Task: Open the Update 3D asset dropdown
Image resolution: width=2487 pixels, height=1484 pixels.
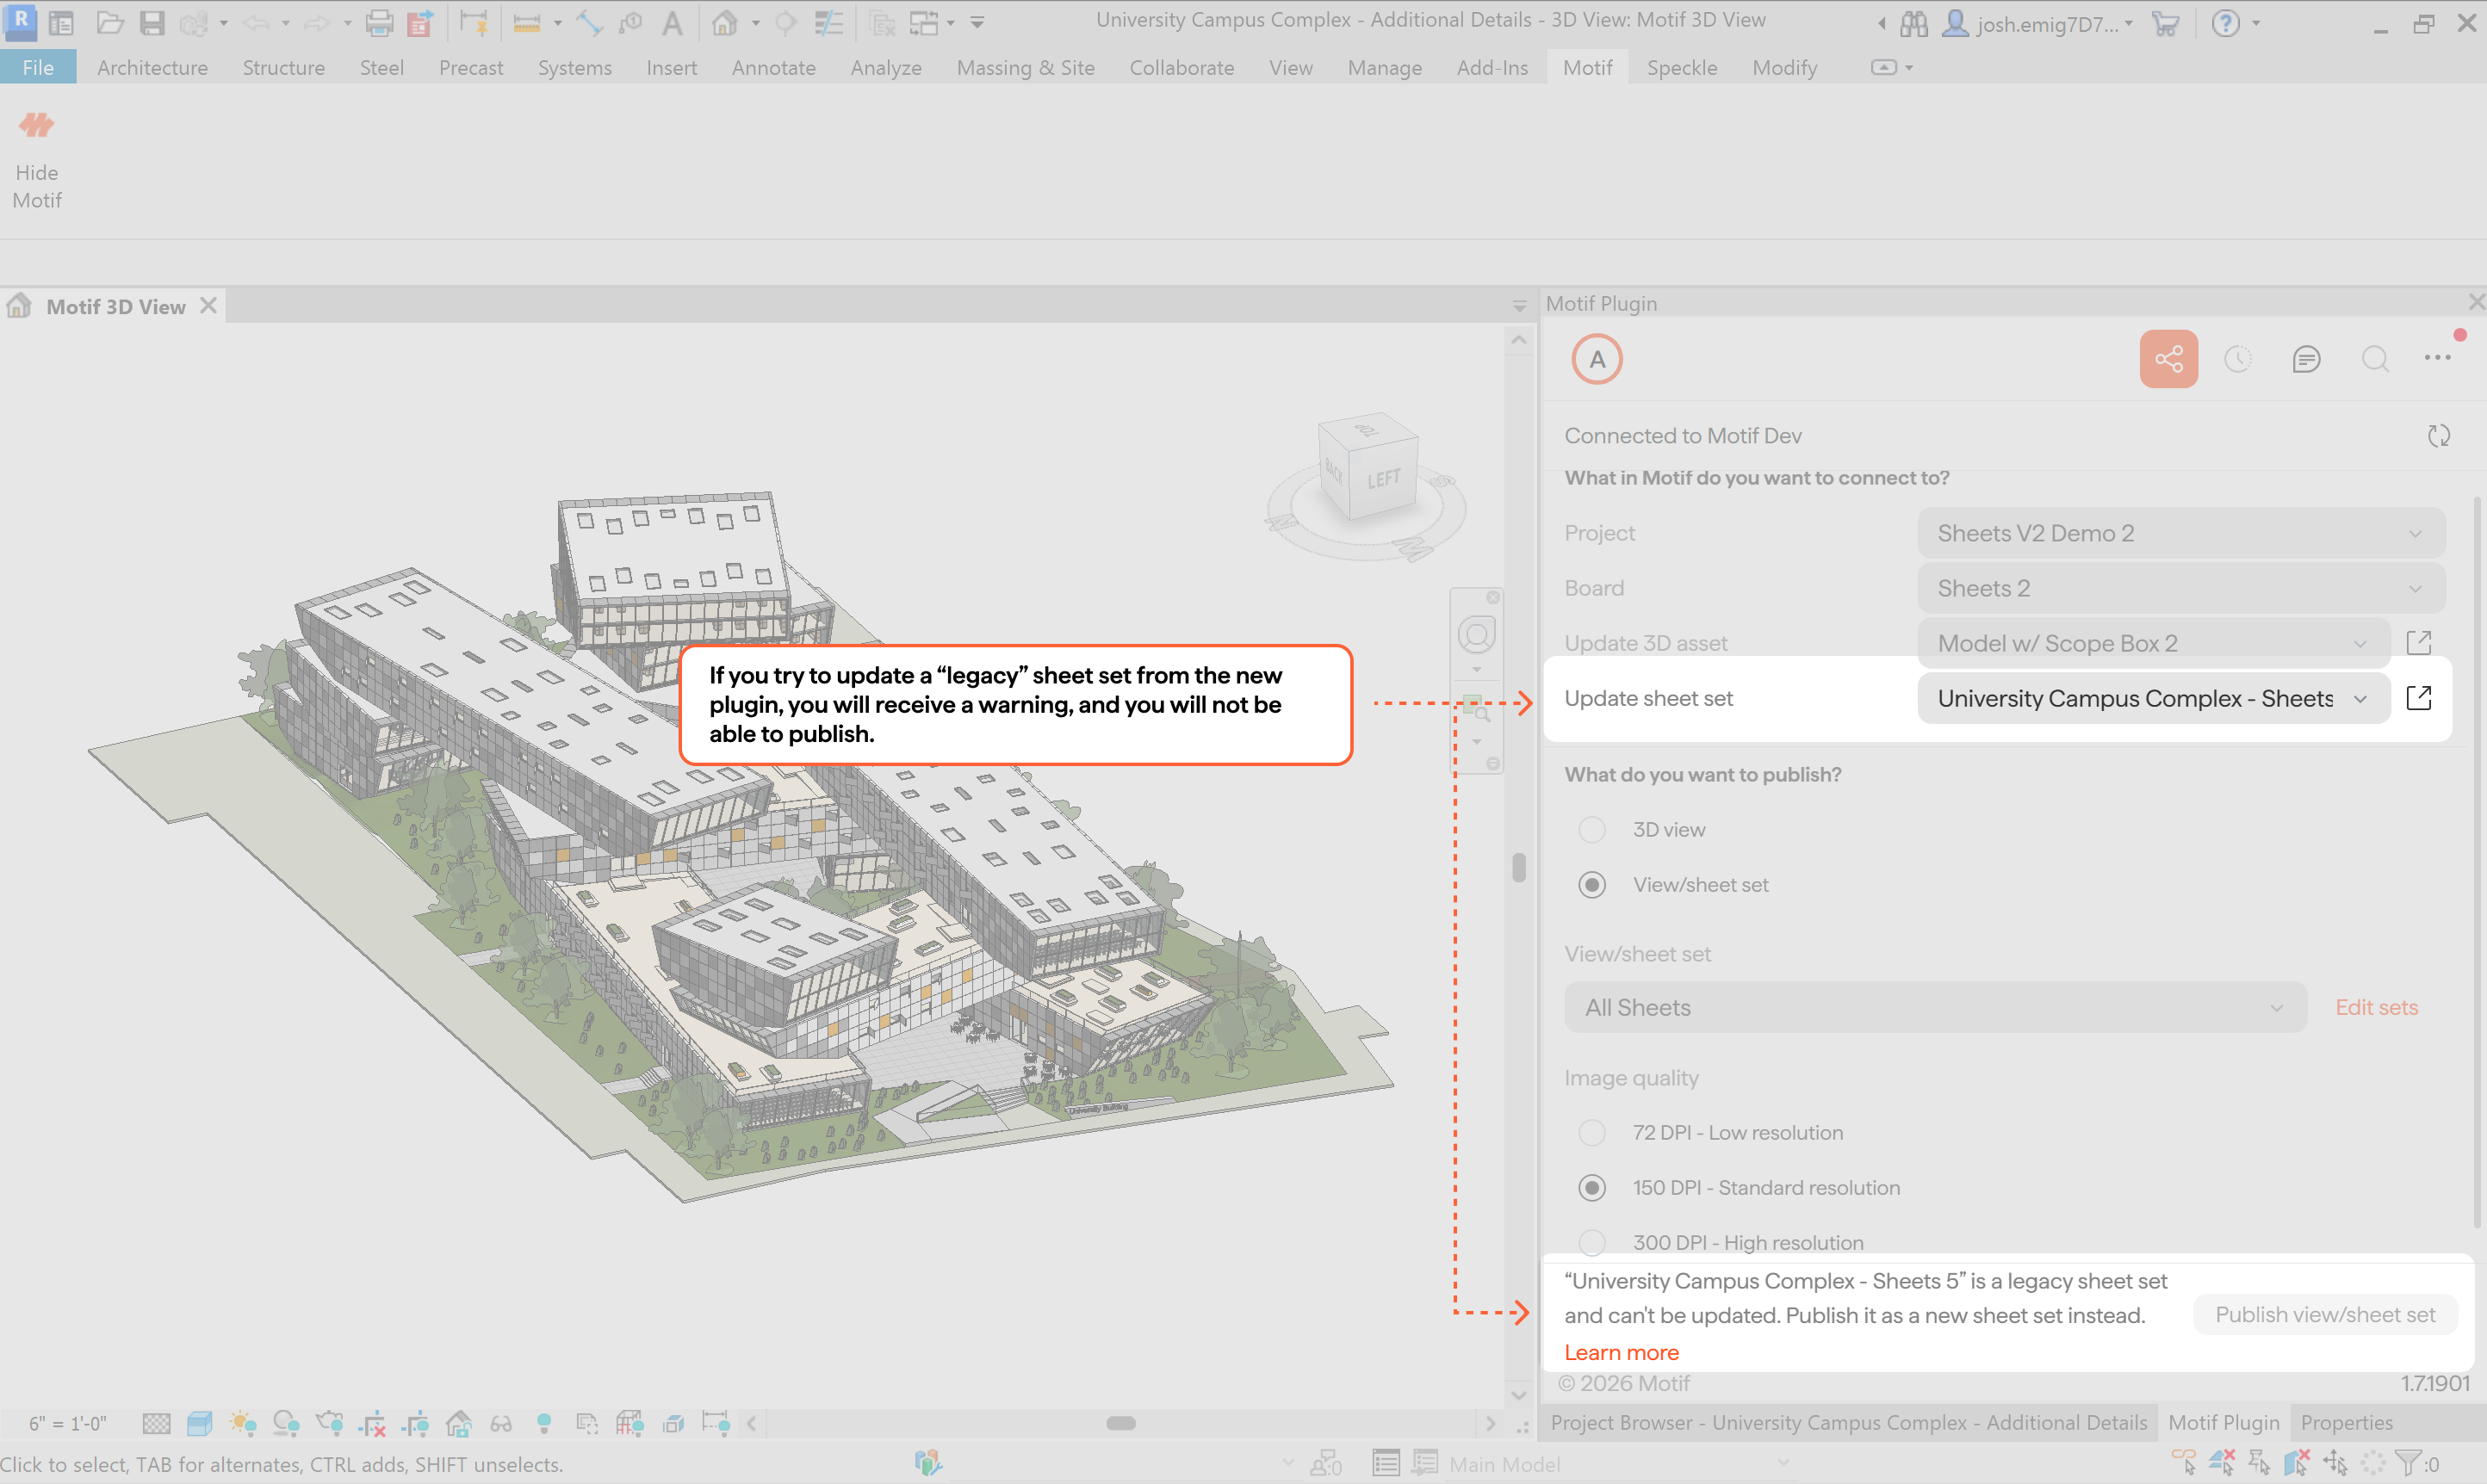Action: tap(2153, 643)
